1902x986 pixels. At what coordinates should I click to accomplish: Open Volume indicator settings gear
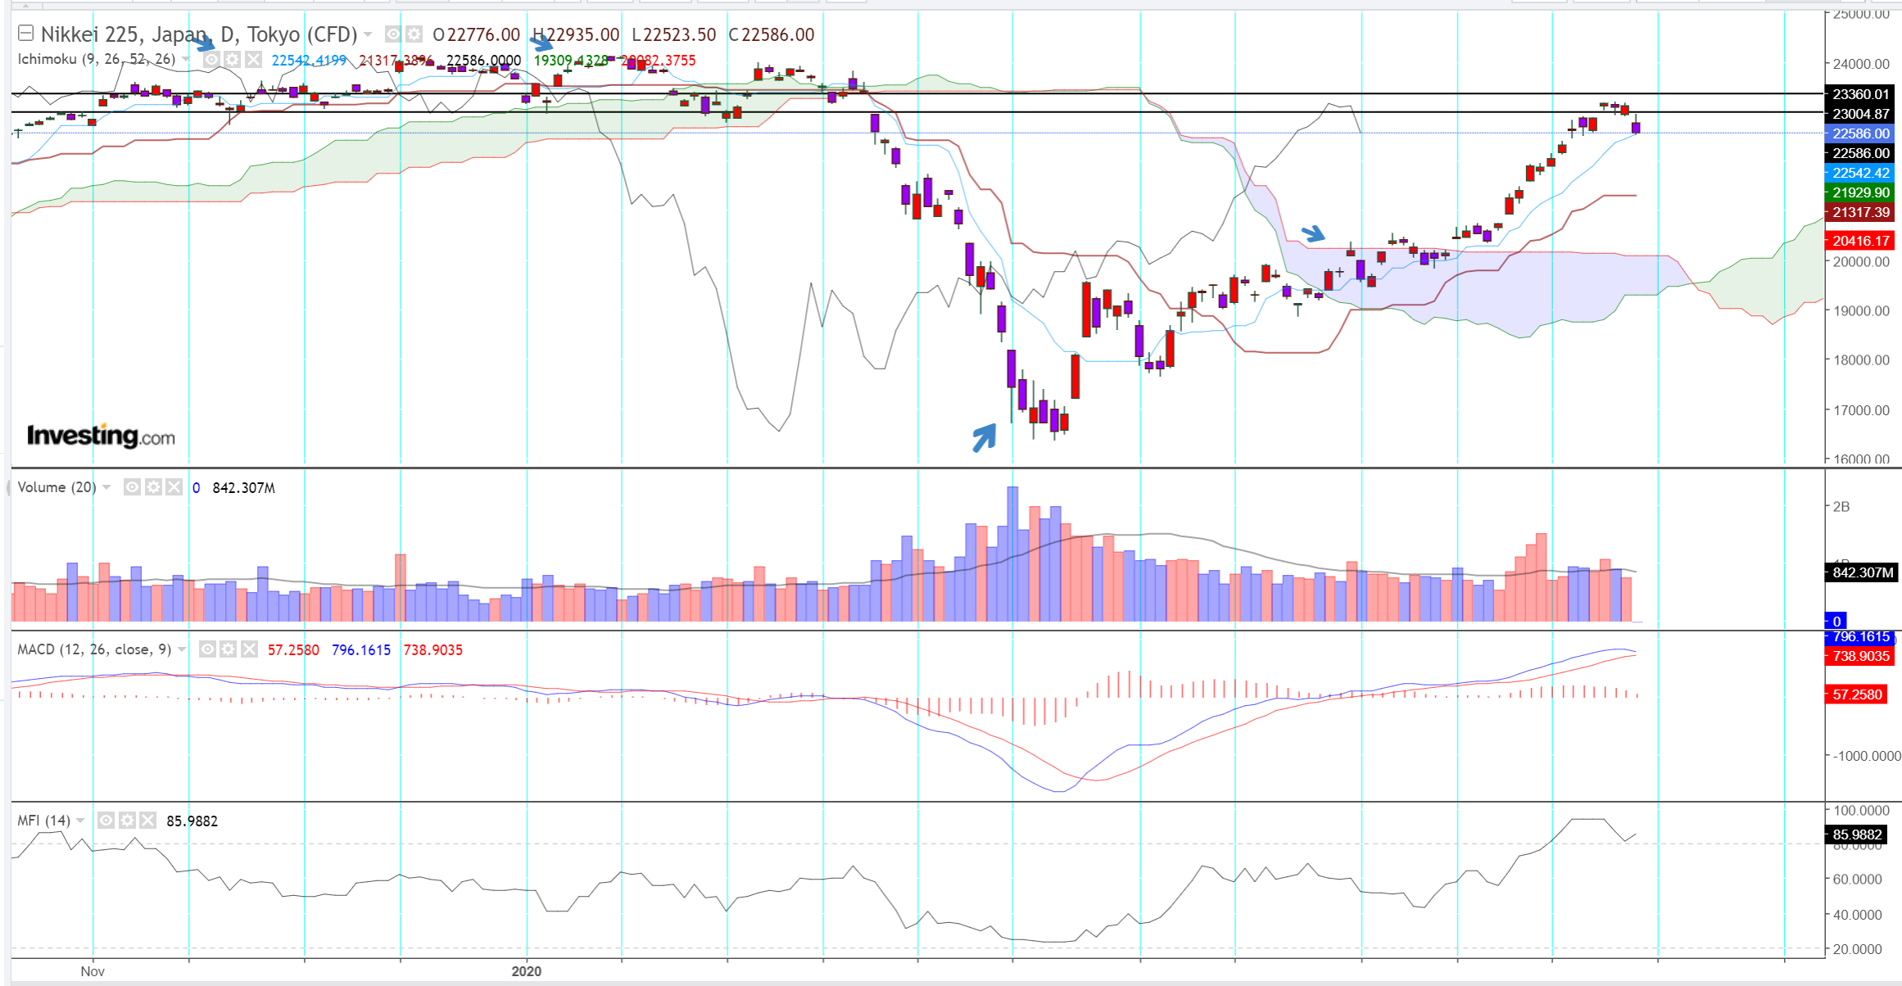(x=153, y=487)
